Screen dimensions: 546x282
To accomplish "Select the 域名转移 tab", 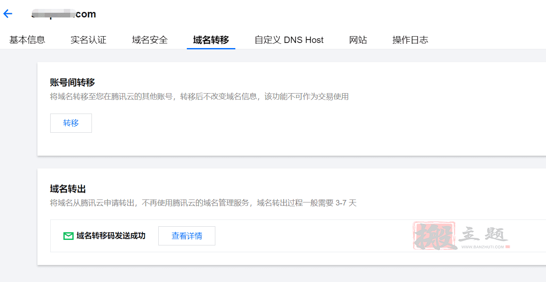I will (x=211, y=40).
